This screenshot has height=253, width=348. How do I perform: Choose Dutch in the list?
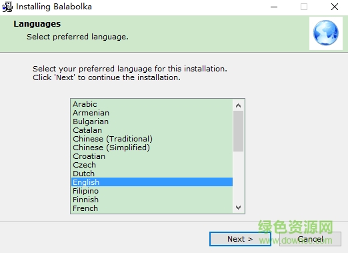point(152,174)
